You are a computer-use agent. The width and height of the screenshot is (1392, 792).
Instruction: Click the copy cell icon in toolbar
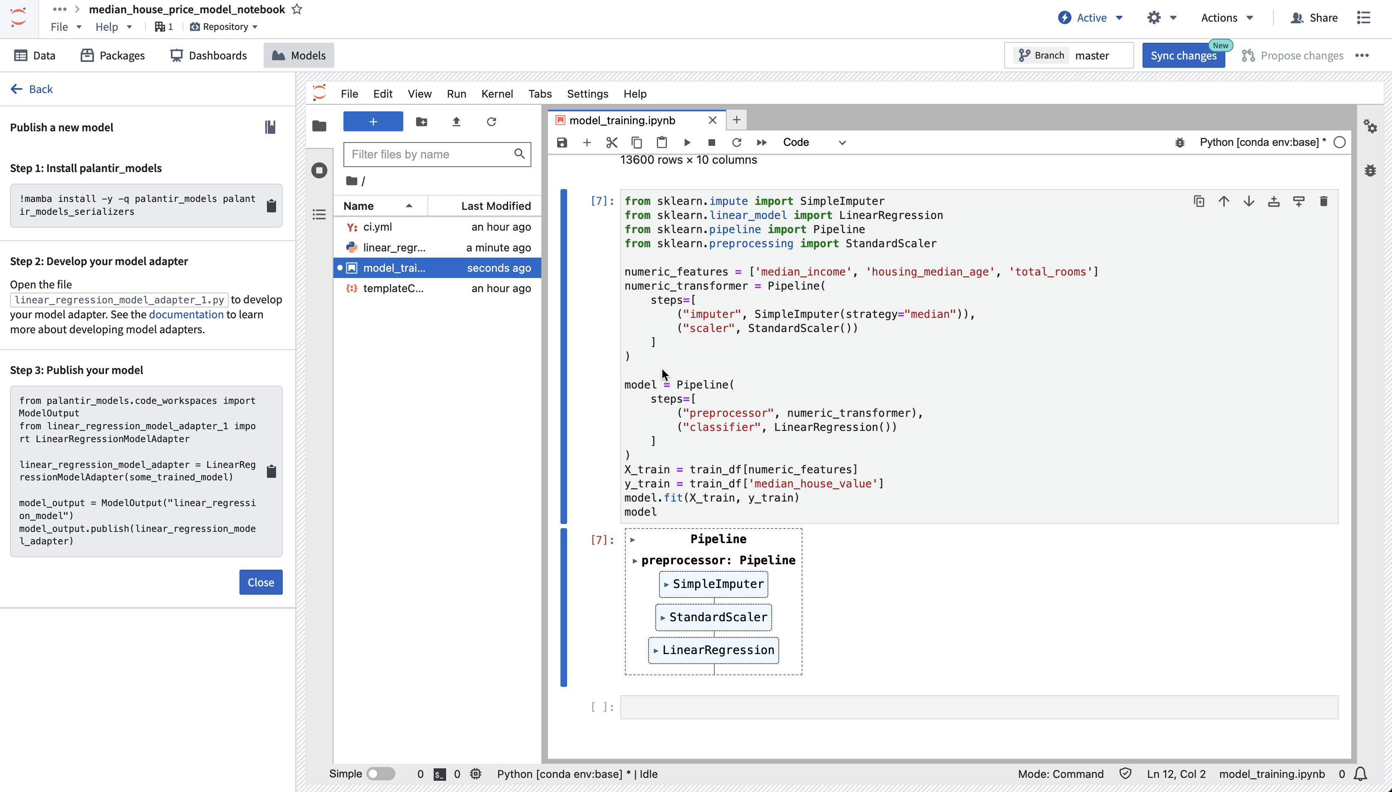[637, 143]
